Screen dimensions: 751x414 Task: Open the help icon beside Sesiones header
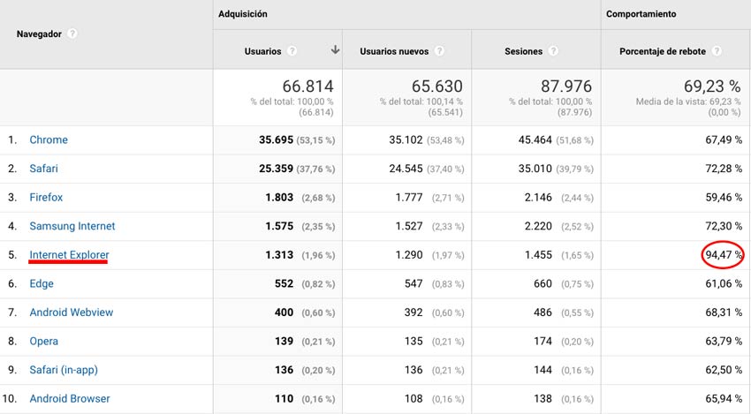point(553,50)
